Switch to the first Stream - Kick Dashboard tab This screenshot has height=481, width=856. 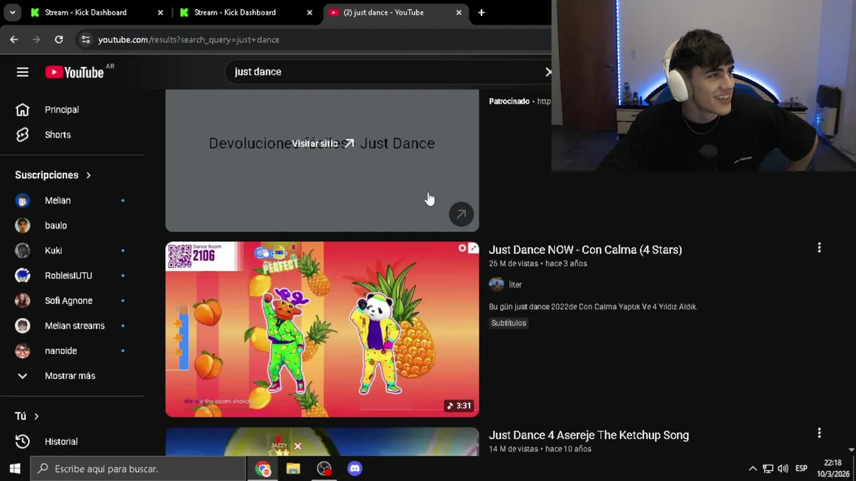(x=96, y=13)
